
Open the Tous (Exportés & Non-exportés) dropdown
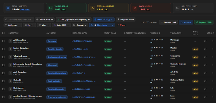pyautogui.click(x=74, y=20)
